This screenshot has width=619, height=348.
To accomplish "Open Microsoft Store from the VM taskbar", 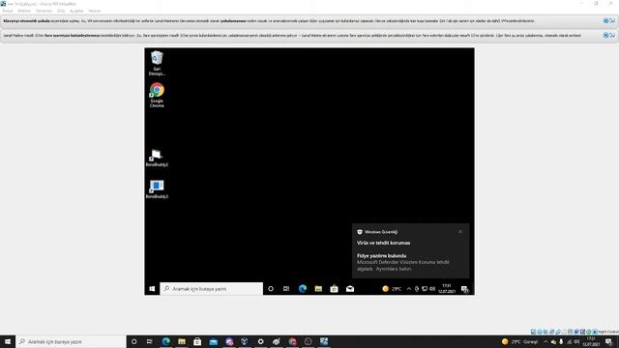I will [x=334, y=289].
